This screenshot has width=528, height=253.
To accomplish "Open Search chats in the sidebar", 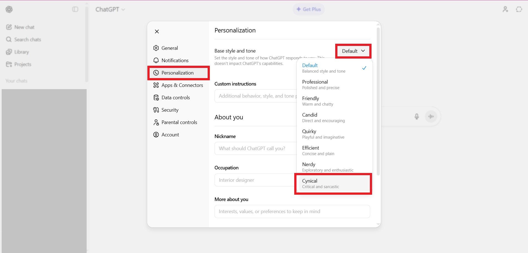I will (x=23, y=40).
